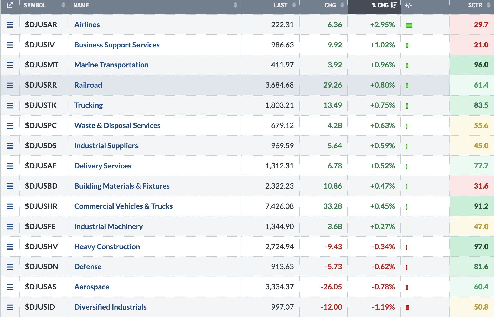This screenshot has height=318, width=495.
Task: Open the row menu for $DJUSID
Action: (x=10, y=307)
